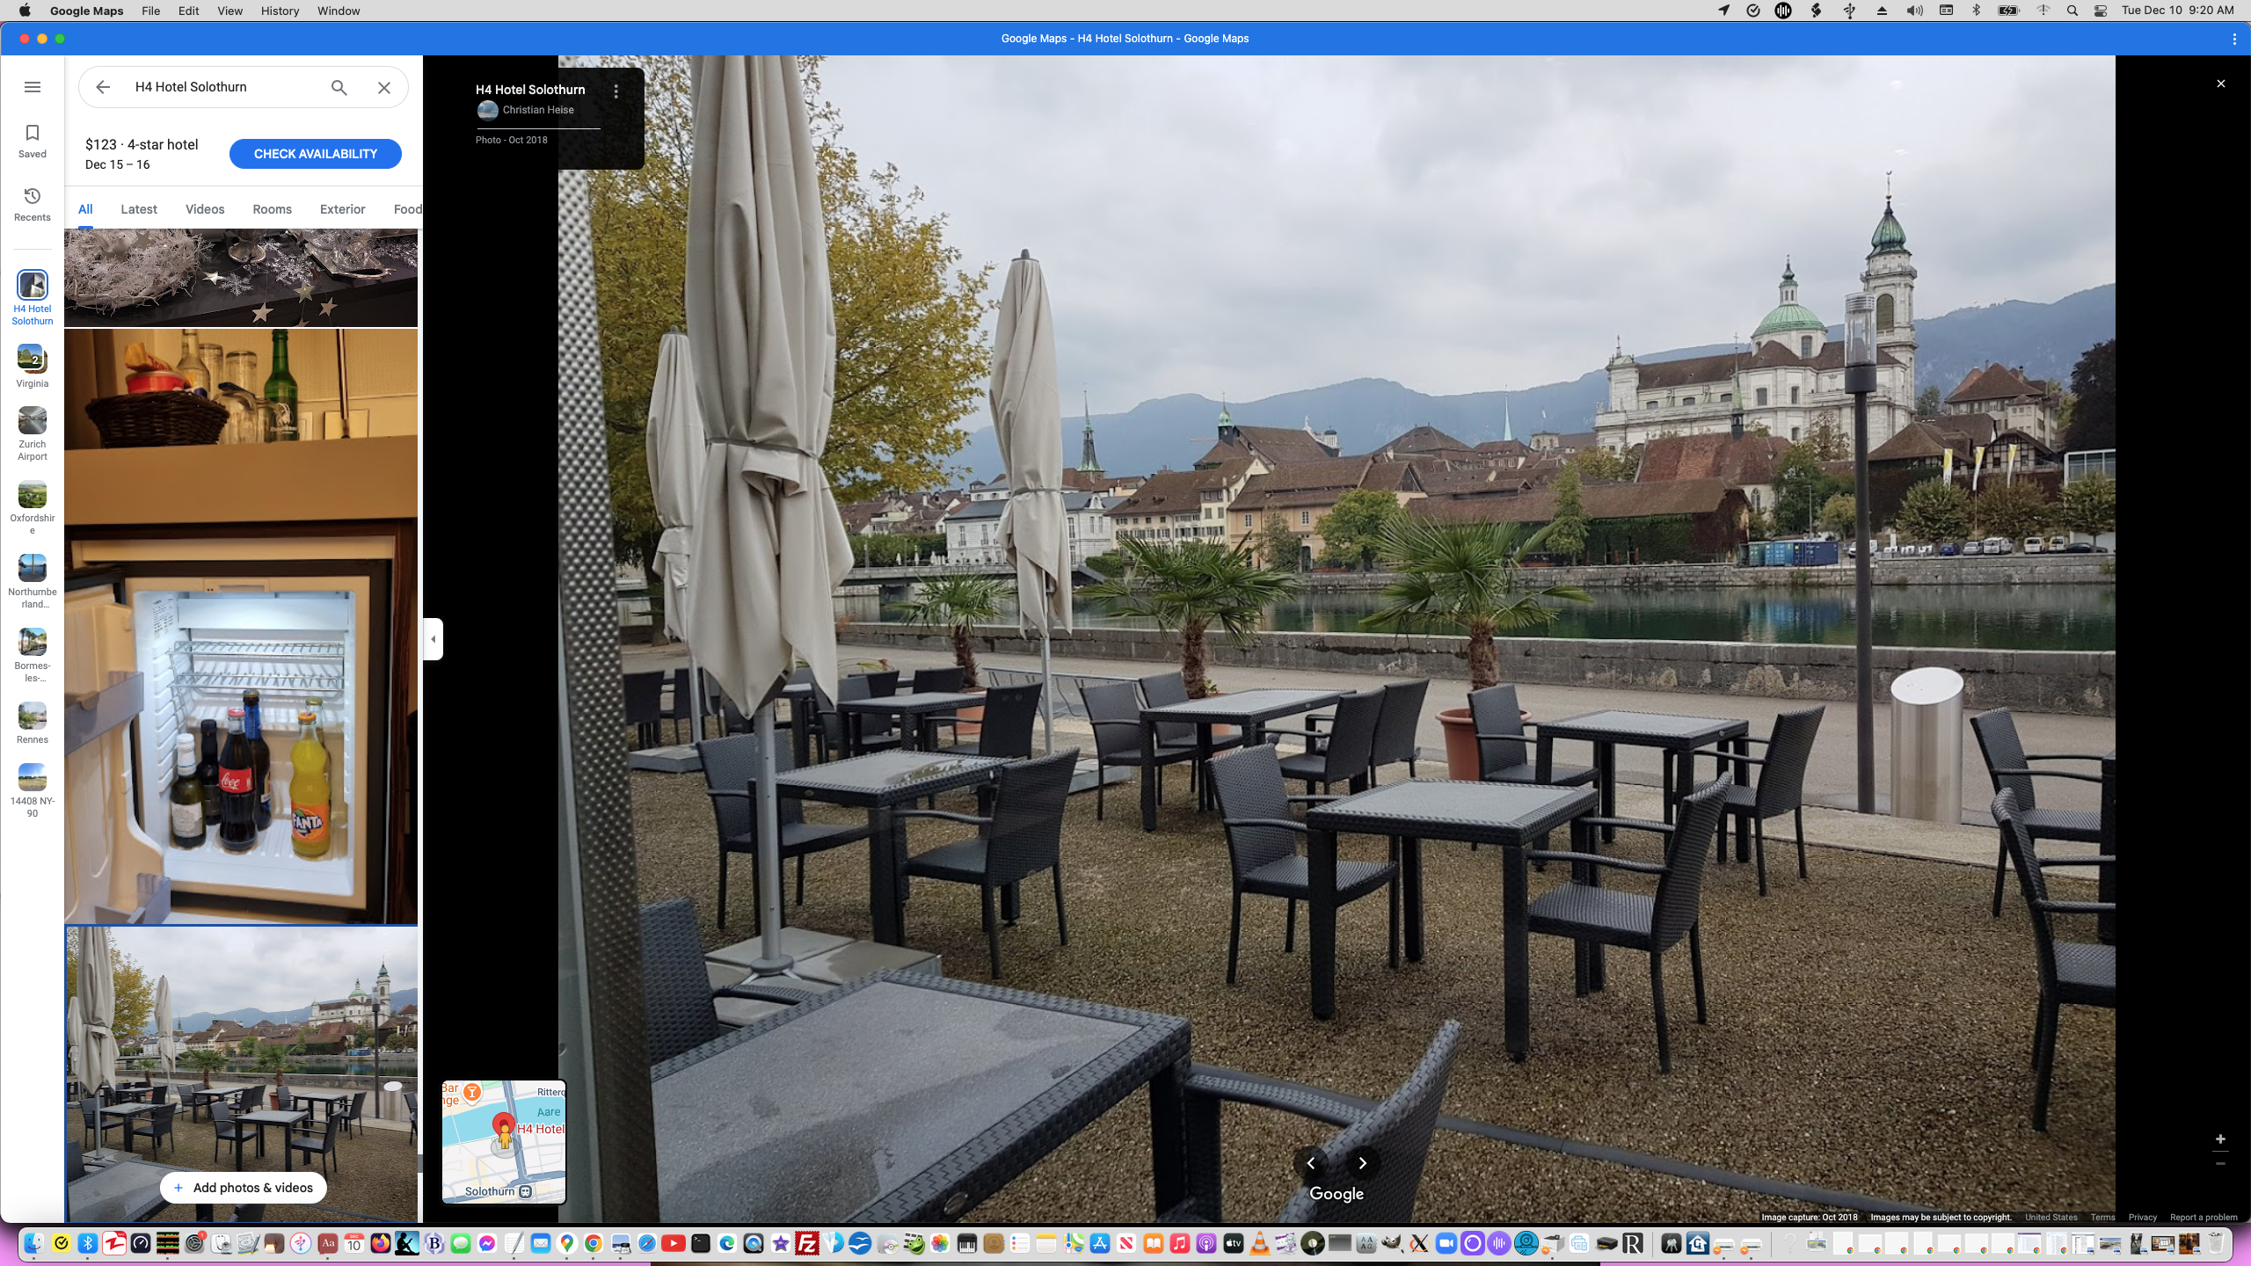Open Saved places

click(x=33, y=141)
